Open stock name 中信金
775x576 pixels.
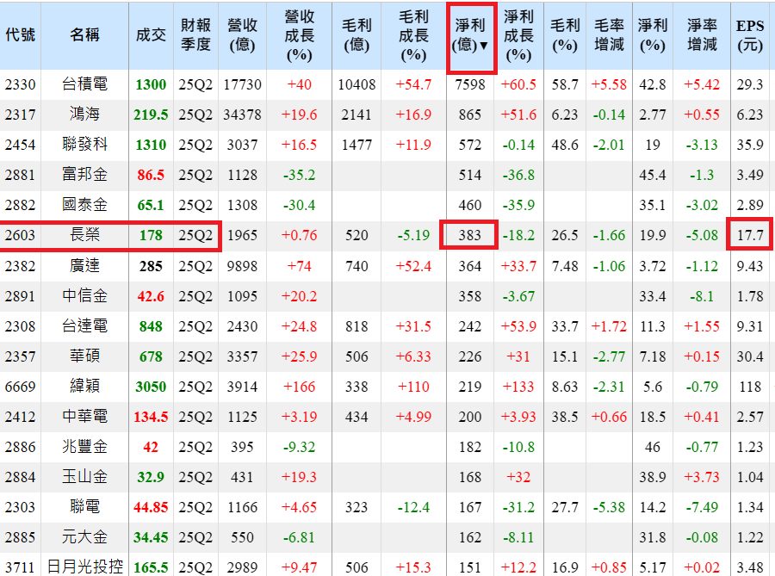click(84, 296)
